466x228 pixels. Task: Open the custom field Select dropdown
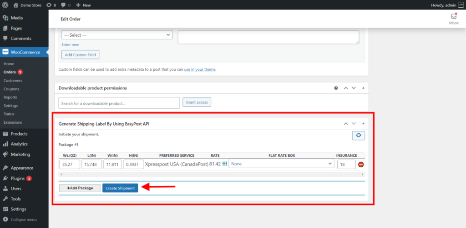[117, 35]
